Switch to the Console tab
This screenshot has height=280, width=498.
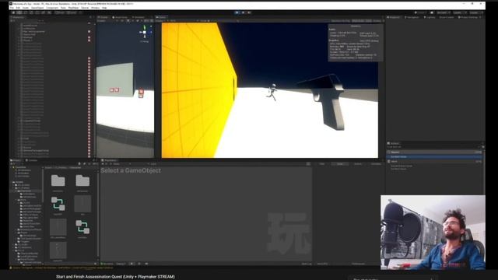pyautogui.click(x=32, y=160)
